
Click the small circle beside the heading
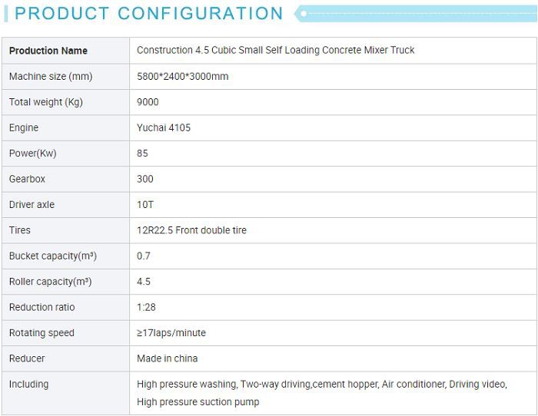pos(304,14)
